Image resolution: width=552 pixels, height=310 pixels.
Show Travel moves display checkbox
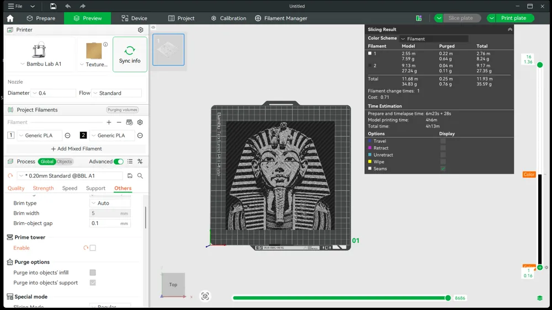click(x=443, y=141)
